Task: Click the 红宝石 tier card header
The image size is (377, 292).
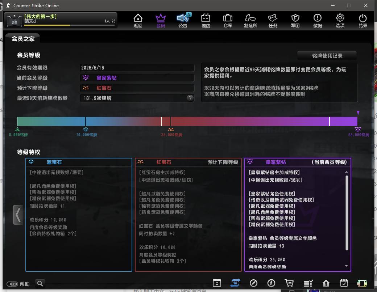Action: (188, 162)
